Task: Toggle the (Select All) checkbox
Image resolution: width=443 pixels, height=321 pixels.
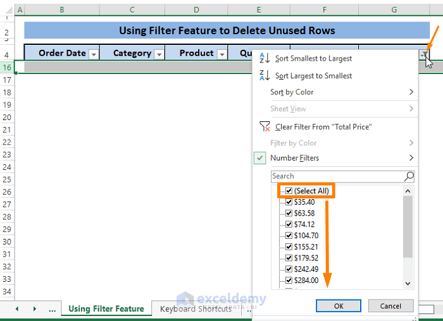Action: point(289,191)
